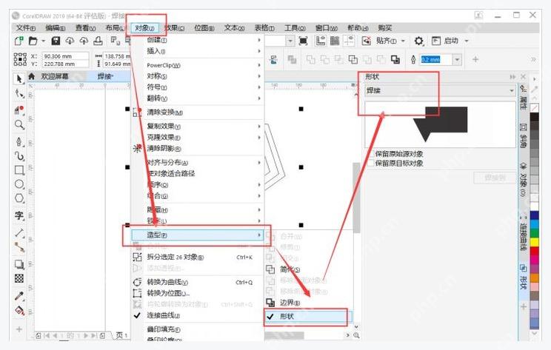Image resolution: width=551 pixels, height=350 pixels.
Task: Select the Drop shadow tool
Action: click(19, 264)
